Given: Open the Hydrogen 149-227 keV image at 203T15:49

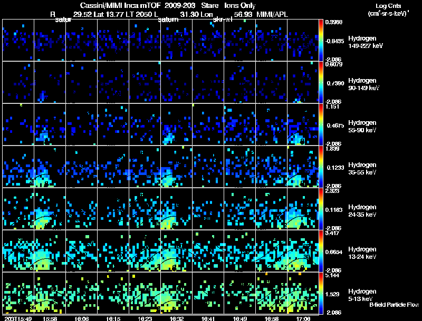Looking at the screenshot, I should coord(18,40).
